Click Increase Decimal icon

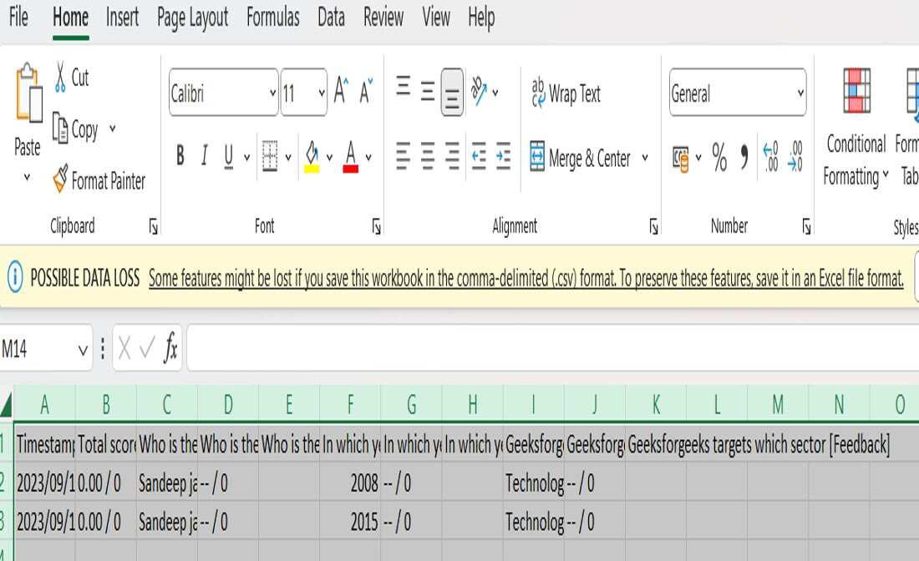[771, 156]
